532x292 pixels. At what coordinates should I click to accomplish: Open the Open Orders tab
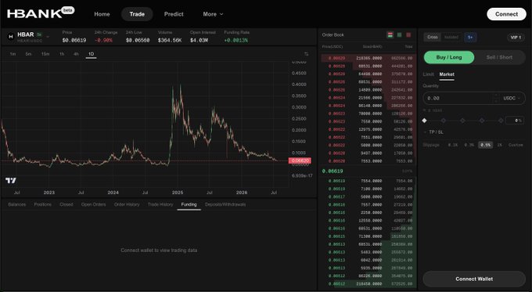[x=93, y=204]
